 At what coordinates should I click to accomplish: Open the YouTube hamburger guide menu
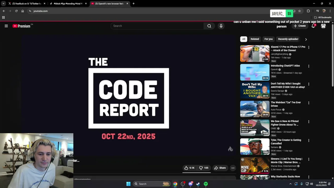[6, 26]
